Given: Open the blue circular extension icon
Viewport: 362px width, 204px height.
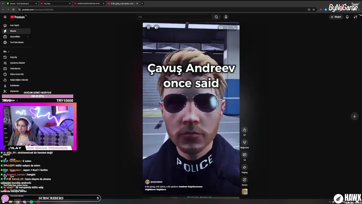Looking at the screenshot, I should point(326,9).
